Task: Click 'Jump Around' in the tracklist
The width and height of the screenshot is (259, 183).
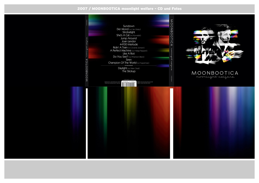Action: [x=129, y=38]
